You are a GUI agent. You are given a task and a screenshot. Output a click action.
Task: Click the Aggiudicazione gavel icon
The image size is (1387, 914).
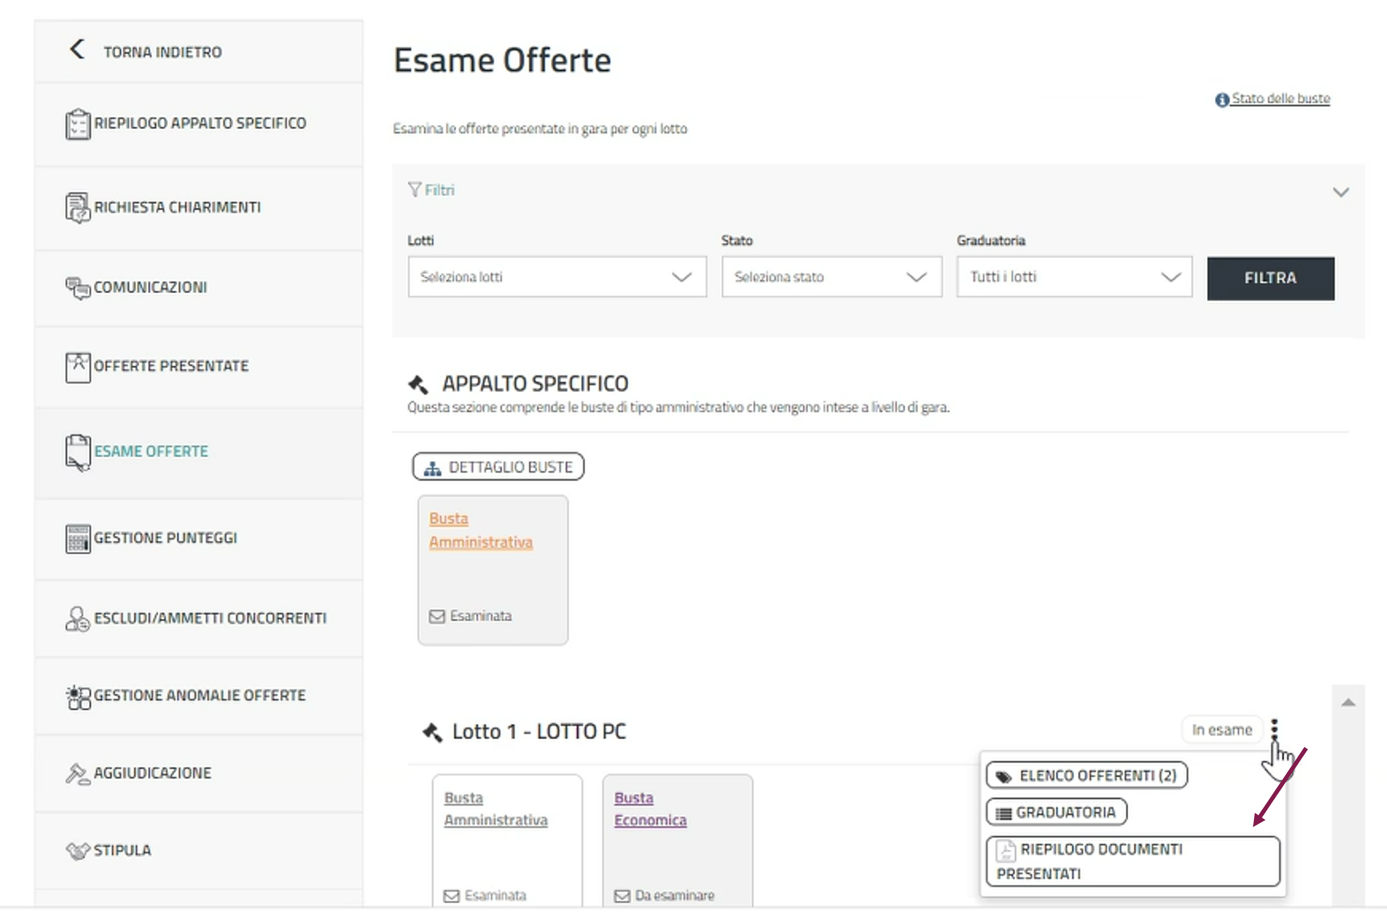78,774
